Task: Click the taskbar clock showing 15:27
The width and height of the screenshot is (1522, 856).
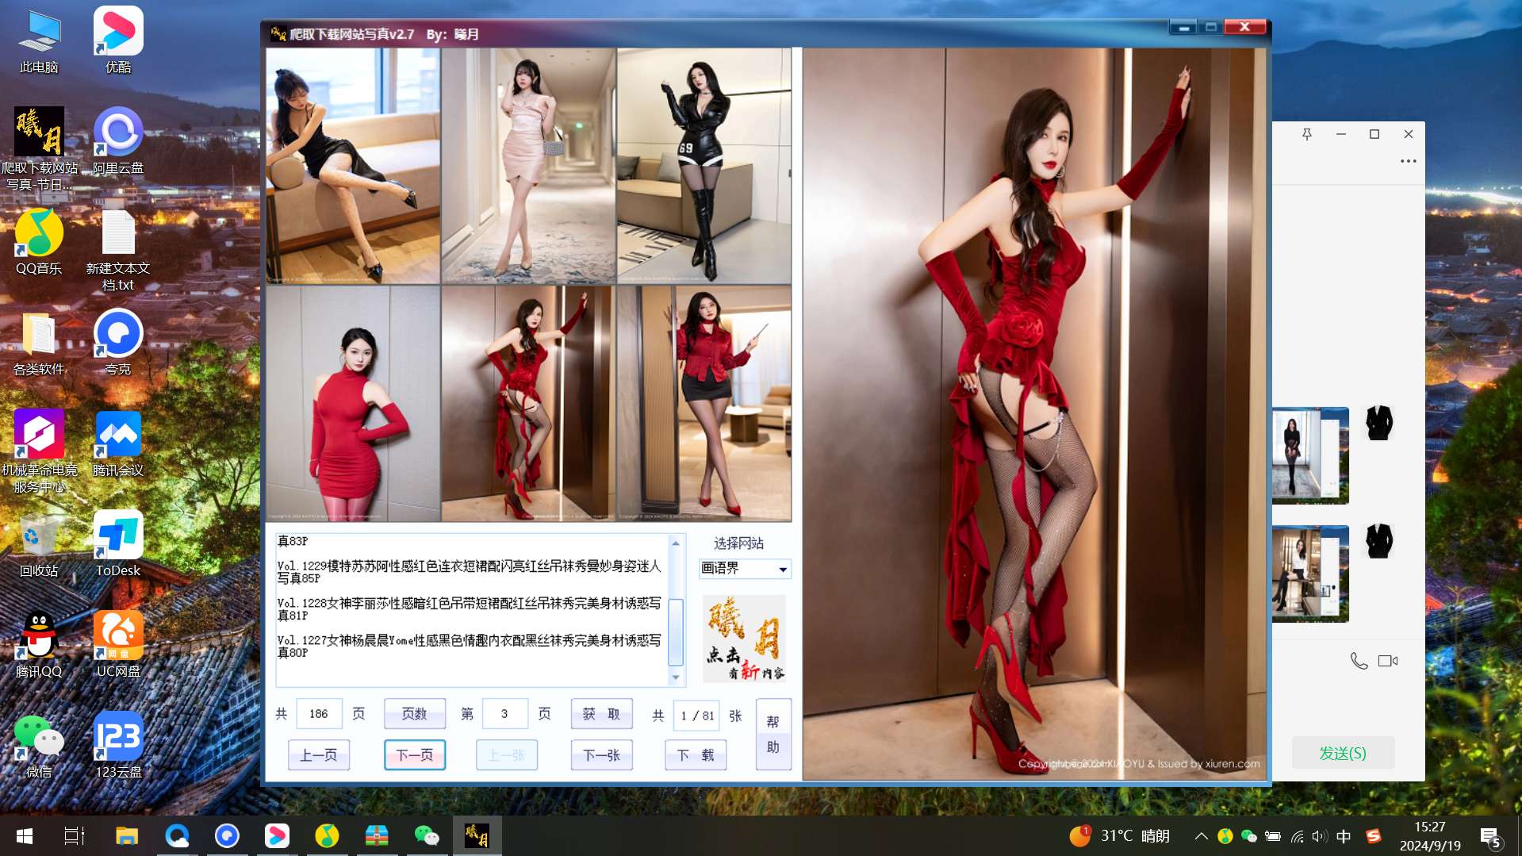Action: coord(1430,836)
